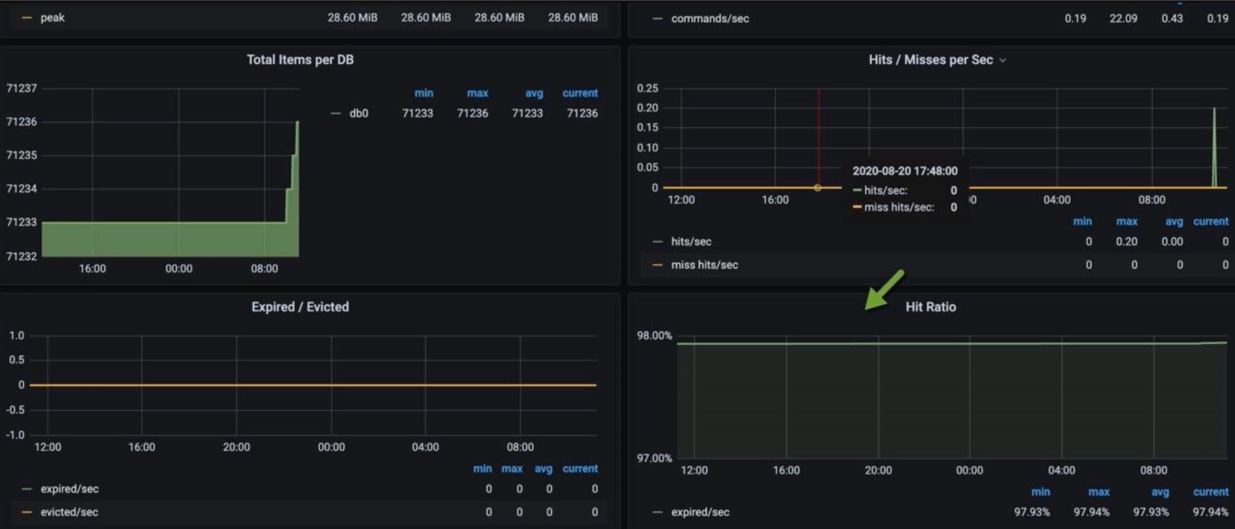The image size is (1235, 529).
Task: Click the hits/sec max value 0.20
Action: 1126,241
